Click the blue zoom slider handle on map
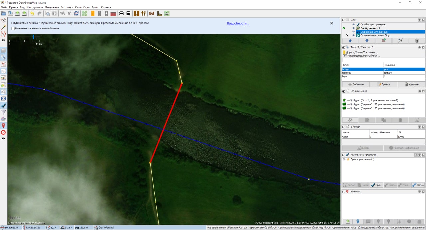The width and height of the screenshot is (426, 230). pyautogui.click(x=33, y=37)
